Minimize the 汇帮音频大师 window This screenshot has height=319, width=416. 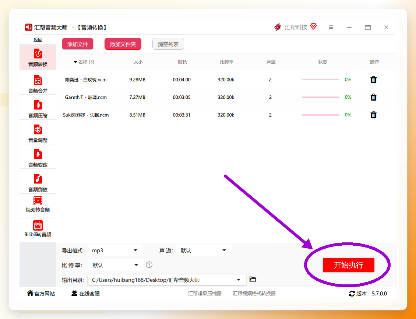pyautogui.click(x=349, y=27)
